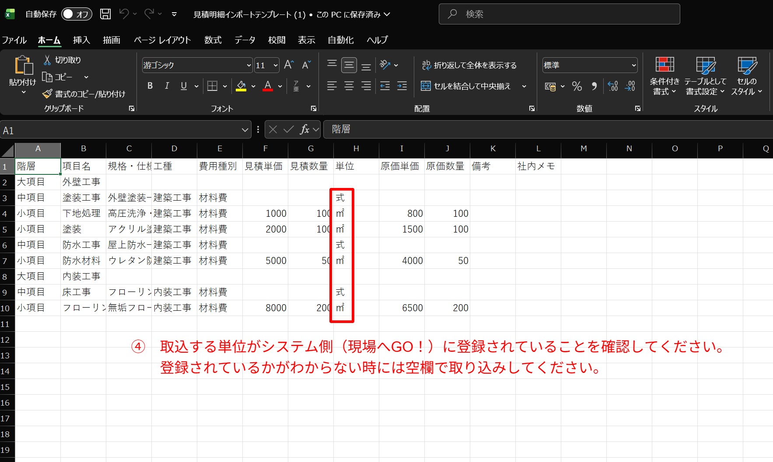This screenshot has height=462, width=773.
Task: Click the Increase indent icon
Action: (402, 86)
